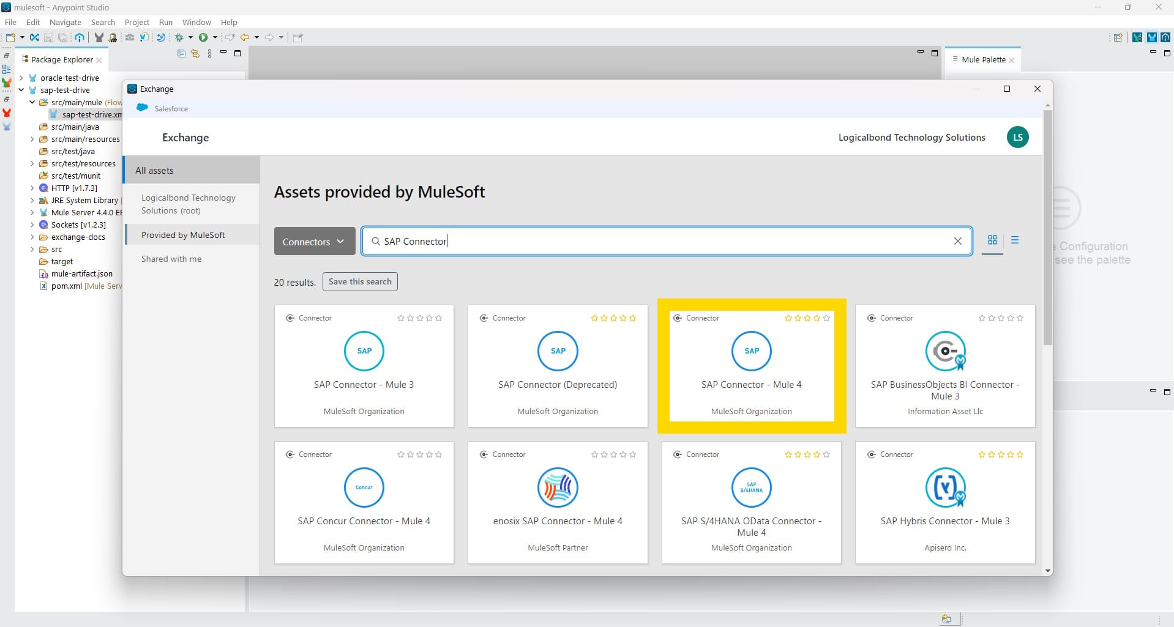This screenshot has height=627, width=1174.
Task: Click the LS user avatar
Action: pos(1017,137)
